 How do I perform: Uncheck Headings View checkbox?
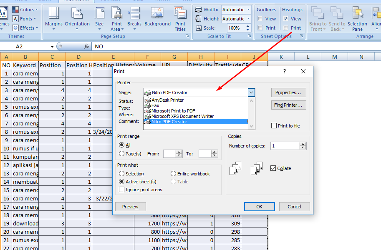click(286, 19)
